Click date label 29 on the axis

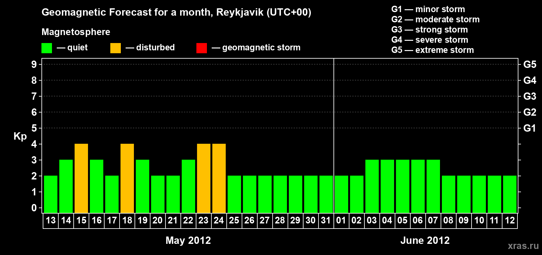(x=295, y=221)
